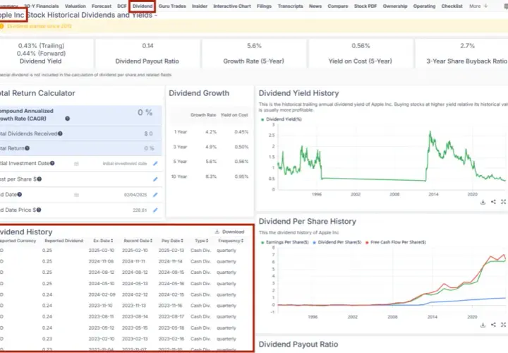
Task: Edit the 02/04/2025 end date via pencil icon
Action: tap(155, 194)
